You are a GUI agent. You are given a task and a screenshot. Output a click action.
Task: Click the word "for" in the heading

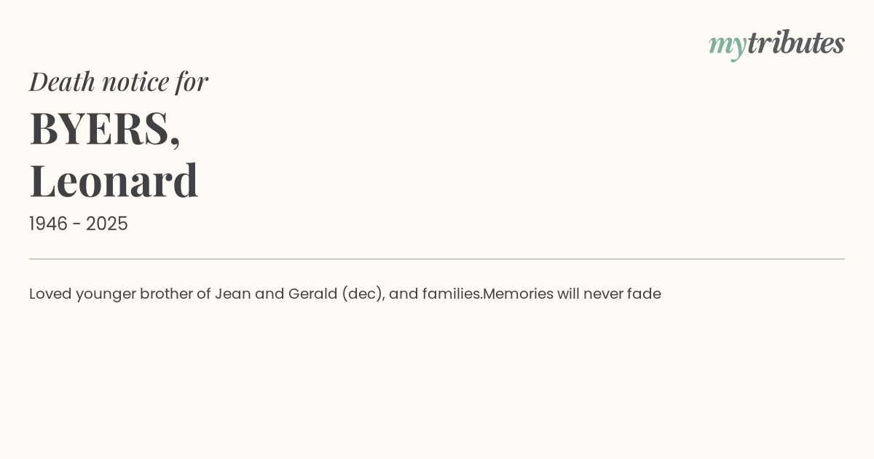coord(192,81)
